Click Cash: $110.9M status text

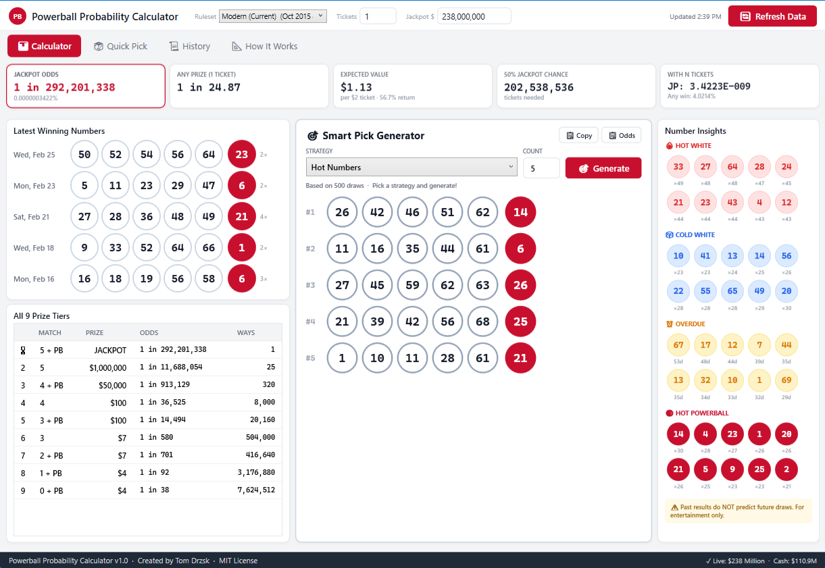795,561
